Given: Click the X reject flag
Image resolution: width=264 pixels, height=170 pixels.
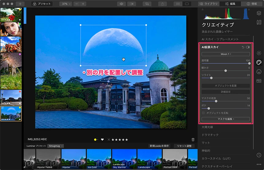Looking at the screenshot, I should point(109,140).
